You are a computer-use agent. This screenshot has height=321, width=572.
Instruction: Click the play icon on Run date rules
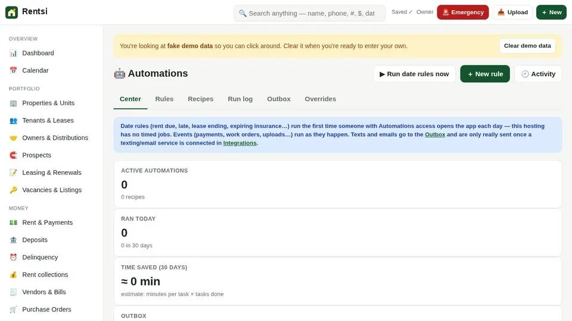pyautogui.click(x=382, y=74)
